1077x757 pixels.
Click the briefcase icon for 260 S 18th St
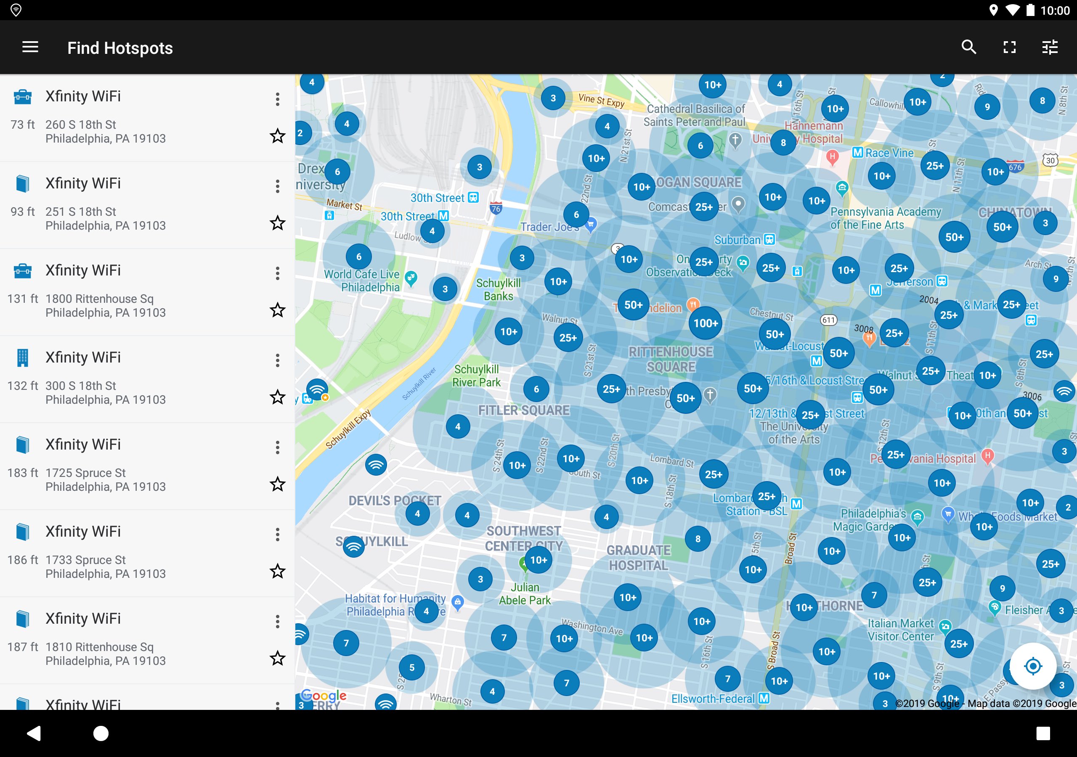[23, 97]
